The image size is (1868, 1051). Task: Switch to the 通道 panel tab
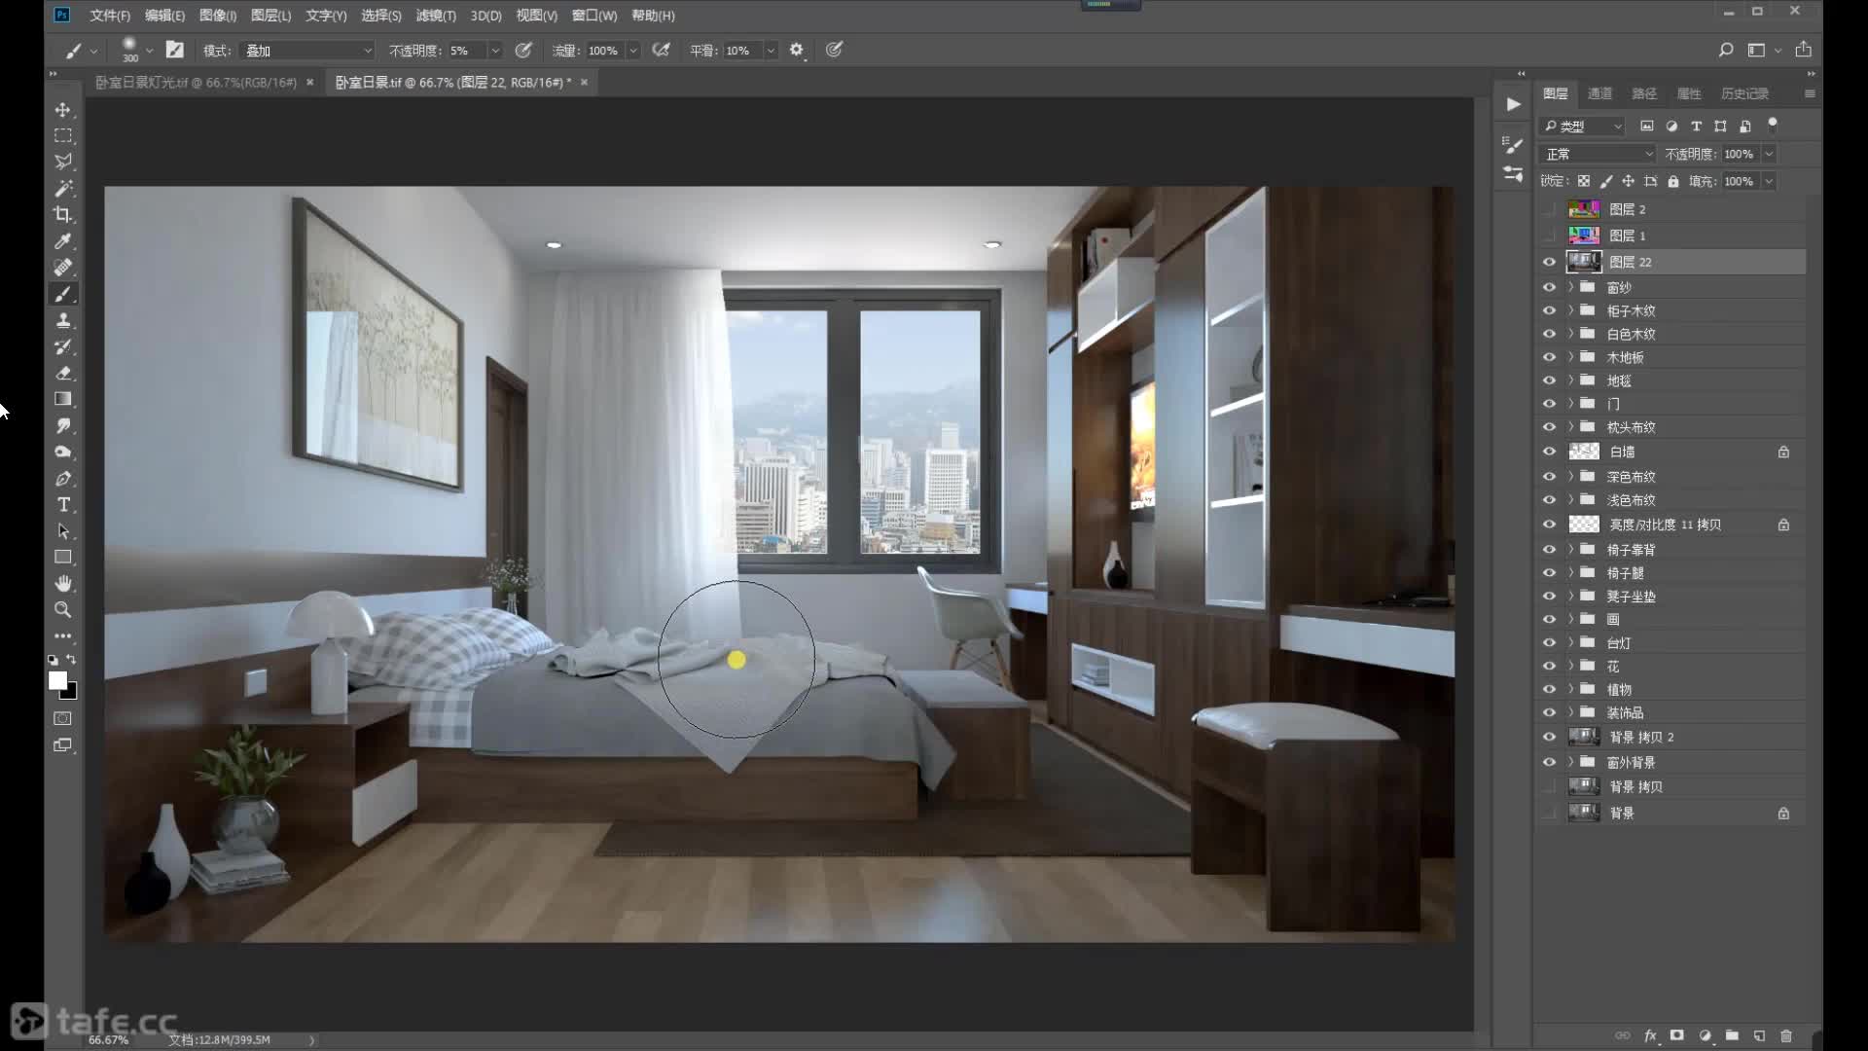(x=1599, y=93)
